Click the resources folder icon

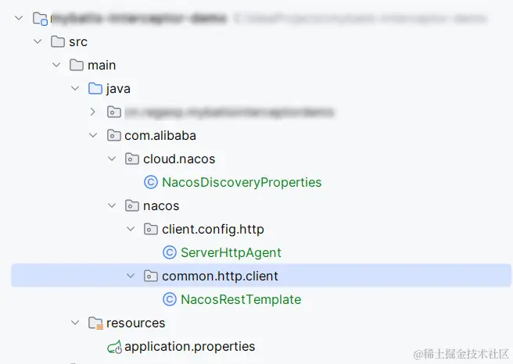(95, 323)
